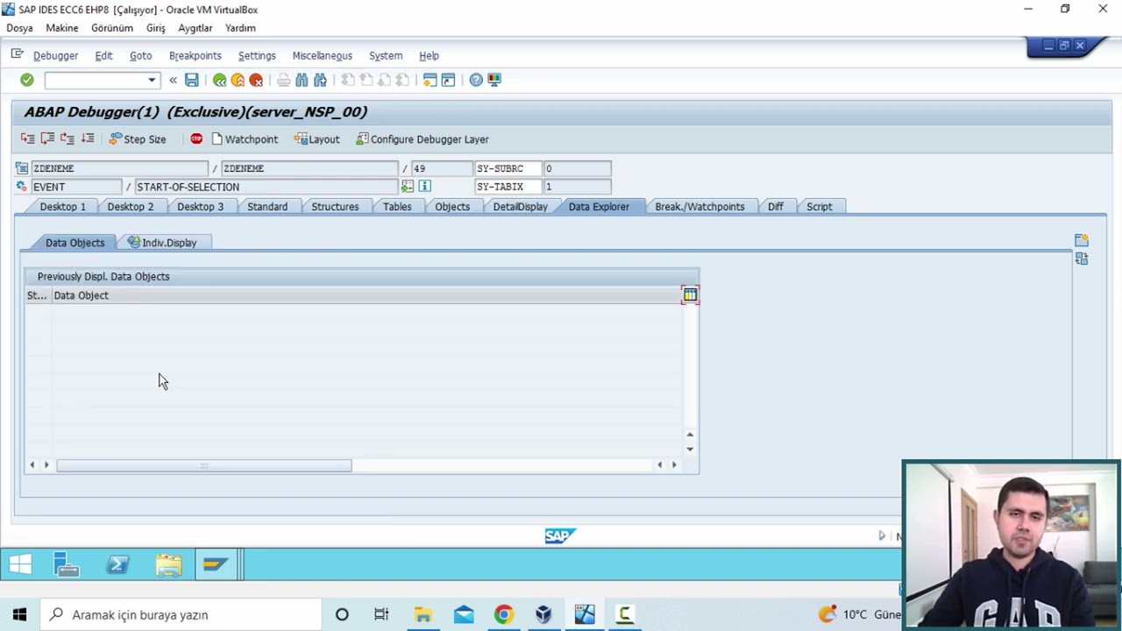This screenshot has height=631, width=1122.
Task: Click the green Back icon
Action: click(219, 80)
